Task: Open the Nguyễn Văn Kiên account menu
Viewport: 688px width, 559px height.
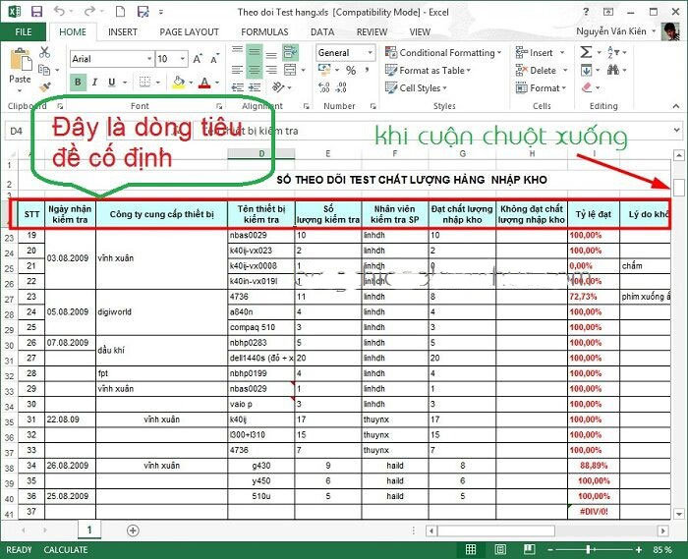Action: (x=616, y=31)
